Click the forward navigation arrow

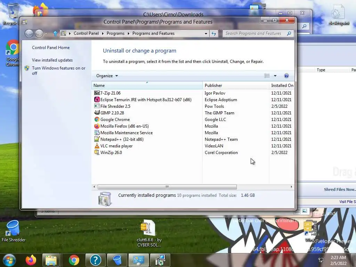click(39, 34)
